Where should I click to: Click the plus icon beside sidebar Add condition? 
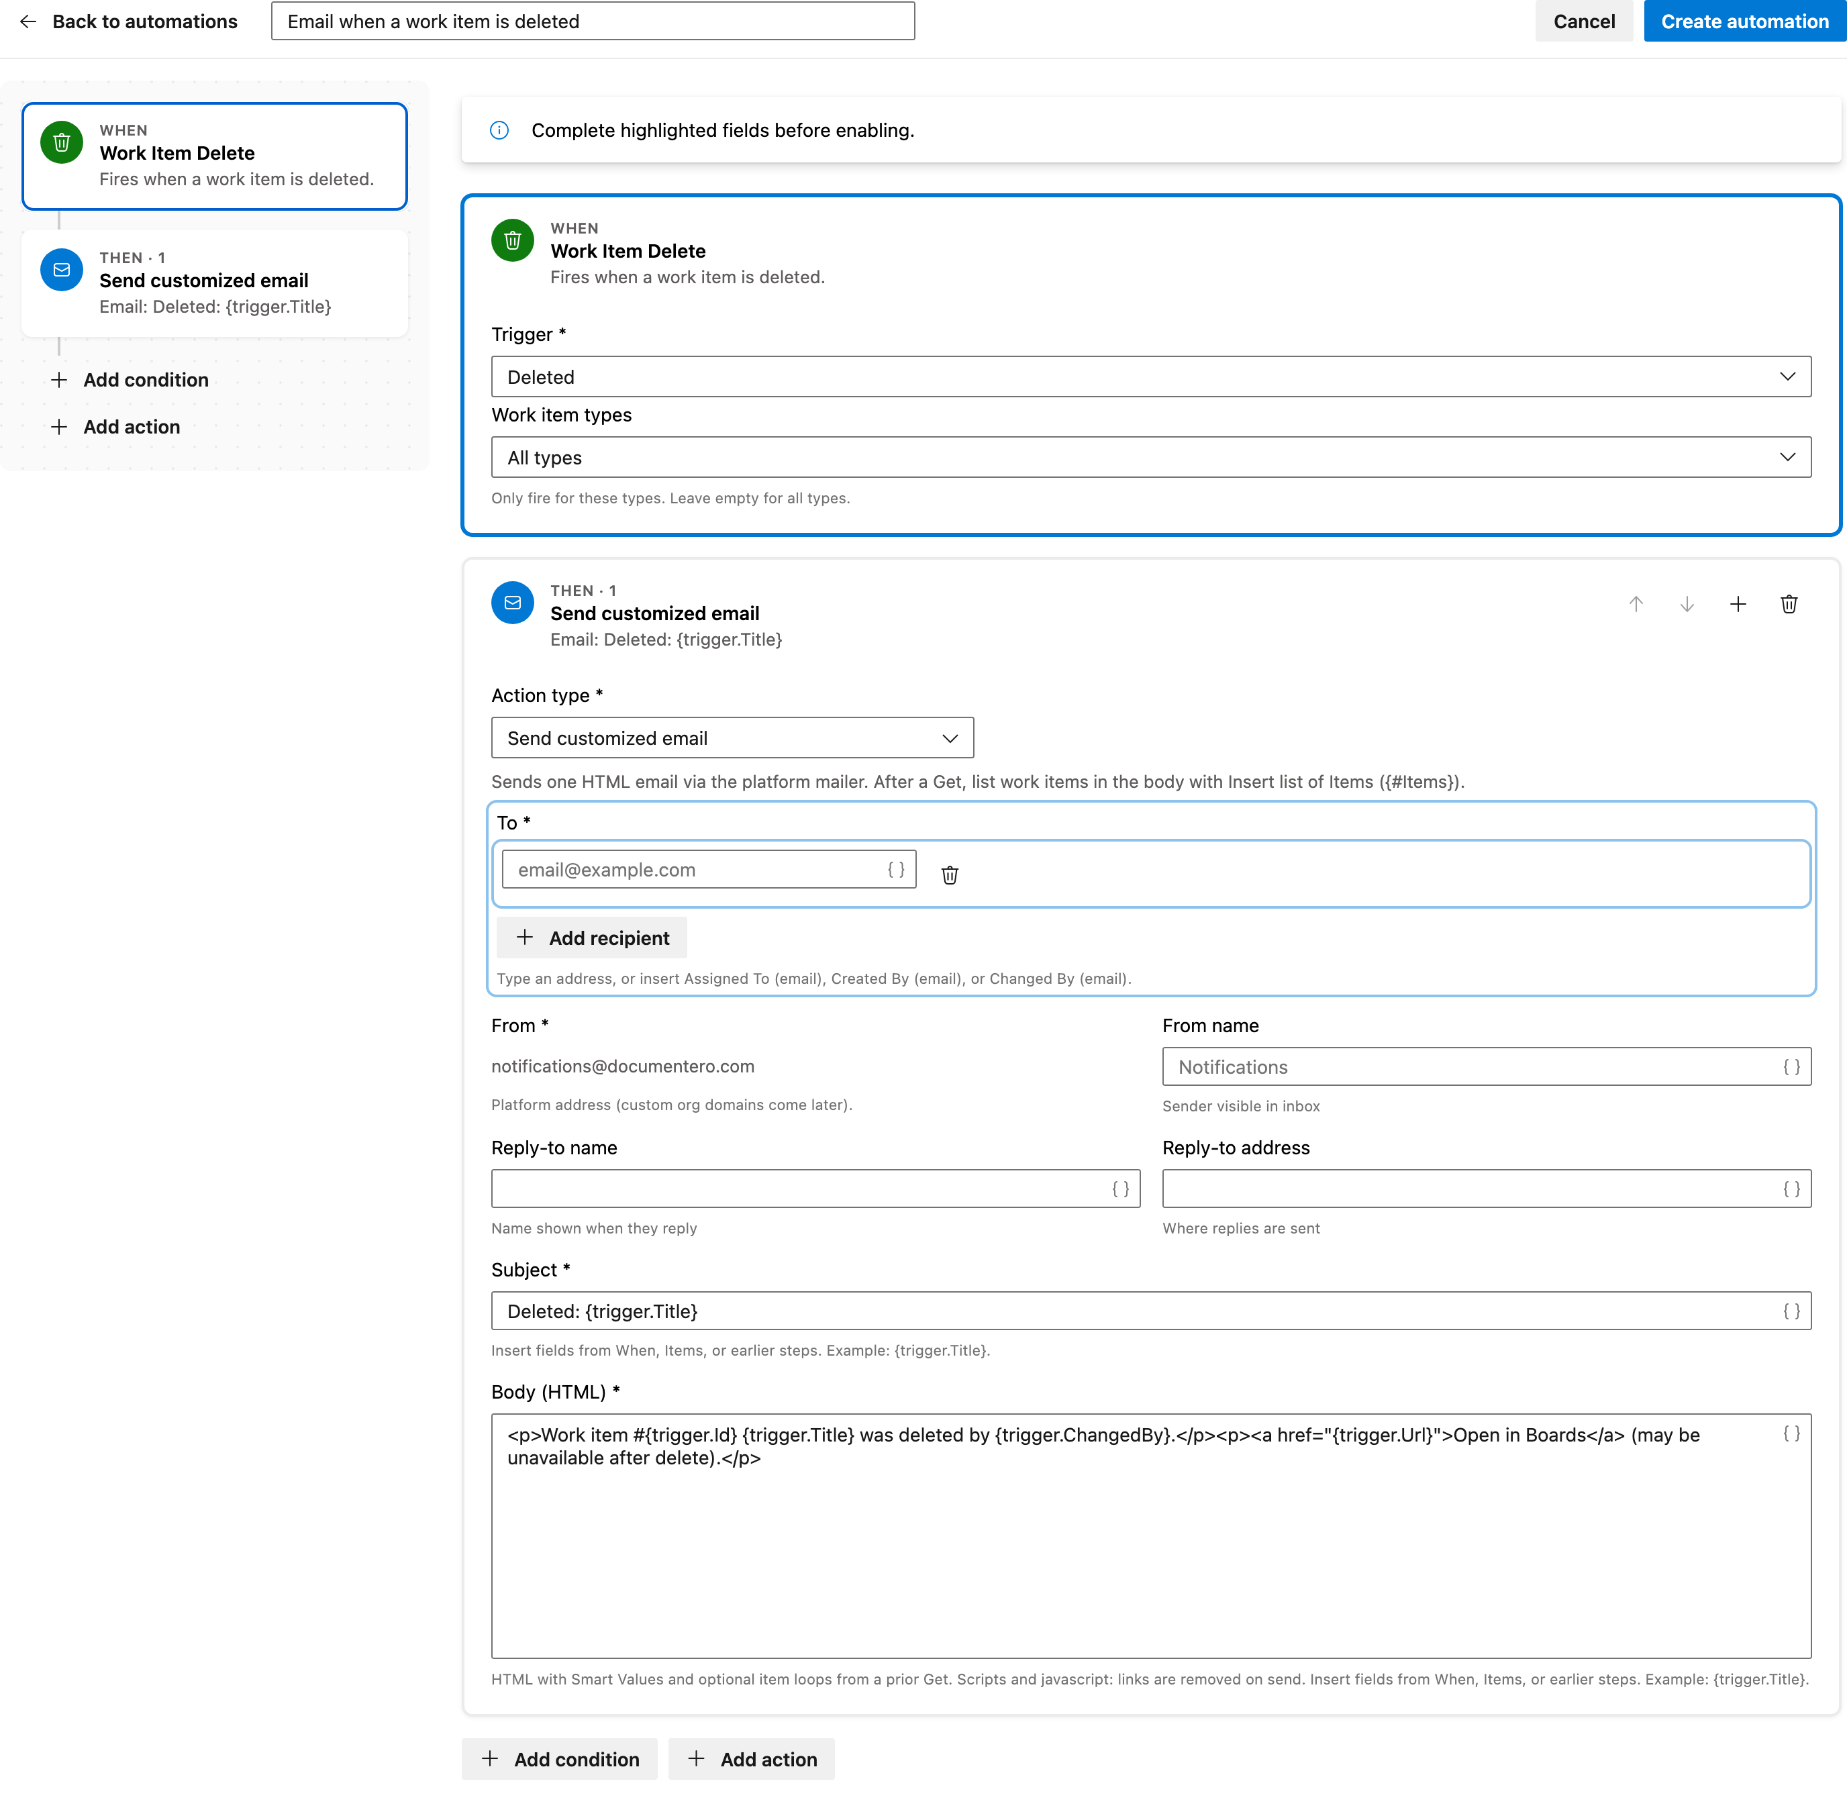(59, 380)
